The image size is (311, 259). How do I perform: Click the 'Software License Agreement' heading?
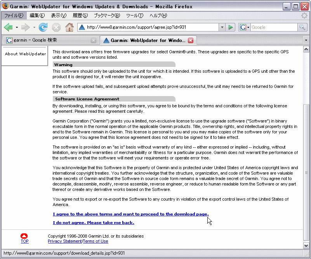[87, 99]
